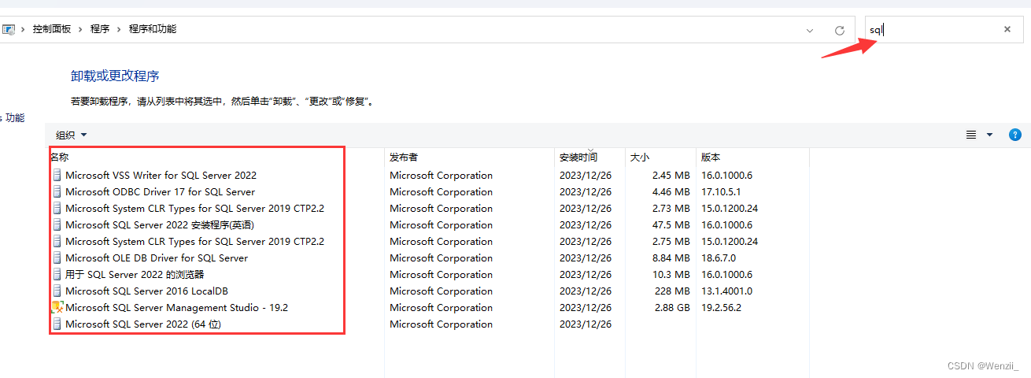Click the change view layout icon
This screenshot has width=1031, height=378.
(971, 135)
